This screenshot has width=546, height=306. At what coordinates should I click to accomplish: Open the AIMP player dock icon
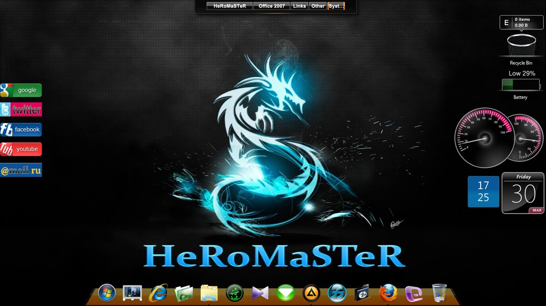pos(311,293)
